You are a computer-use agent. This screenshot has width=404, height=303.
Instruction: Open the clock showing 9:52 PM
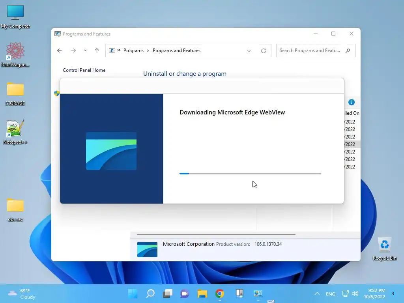coord(375,294)
